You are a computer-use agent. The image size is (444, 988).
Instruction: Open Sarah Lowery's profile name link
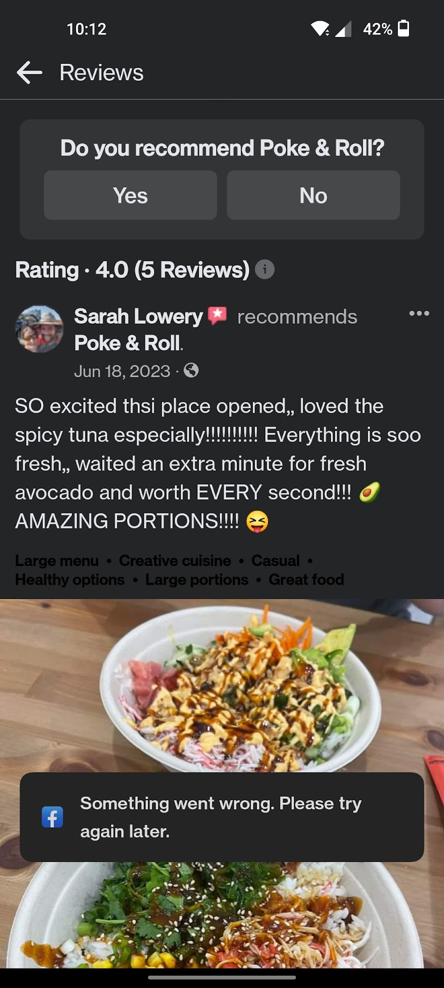(x=139, y=316)
